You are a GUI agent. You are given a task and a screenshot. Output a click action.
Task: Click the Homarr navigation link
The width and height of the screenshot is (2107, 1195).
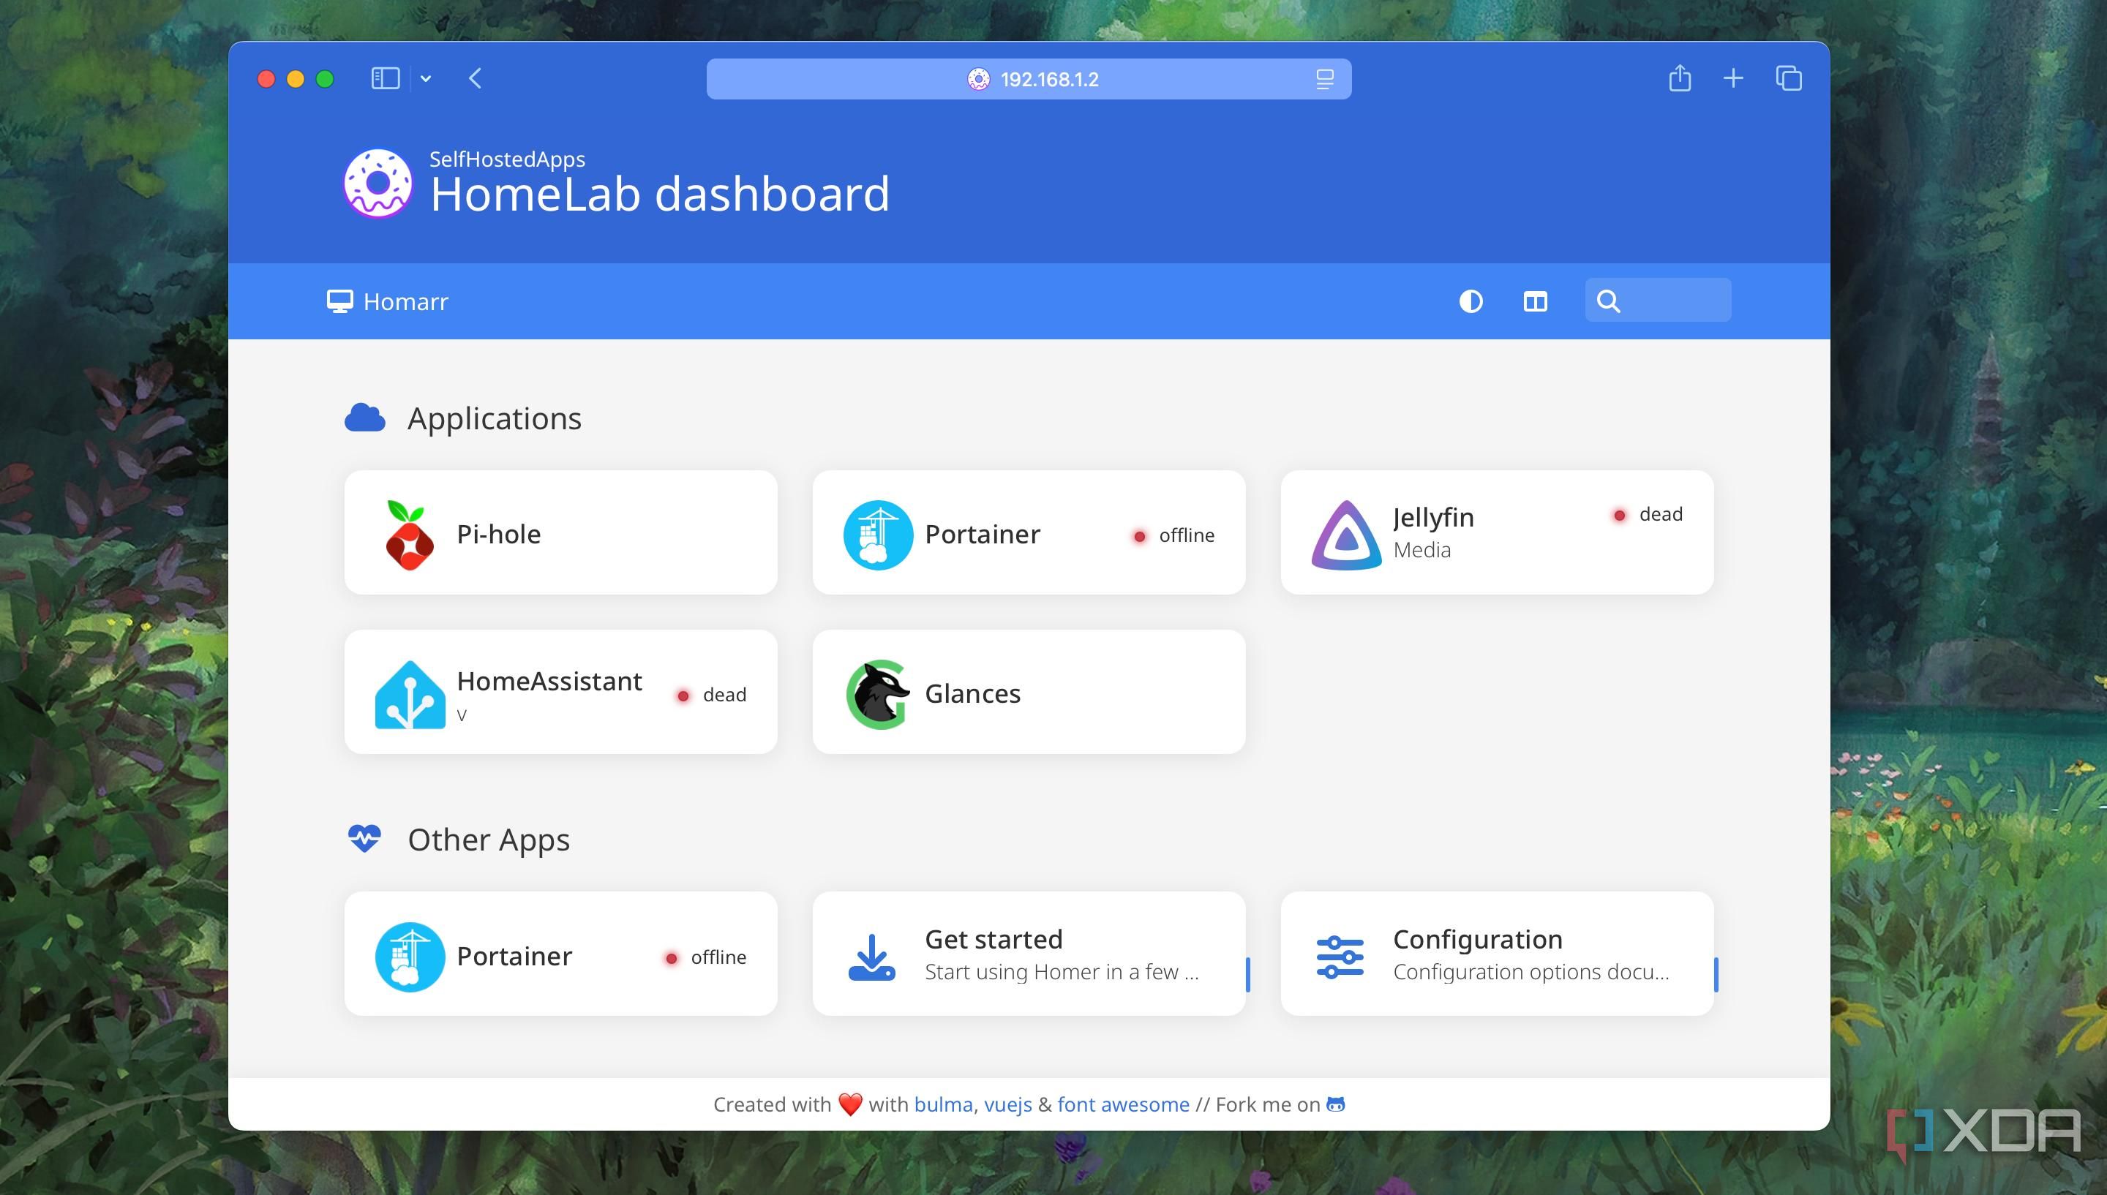pos(388,301)
